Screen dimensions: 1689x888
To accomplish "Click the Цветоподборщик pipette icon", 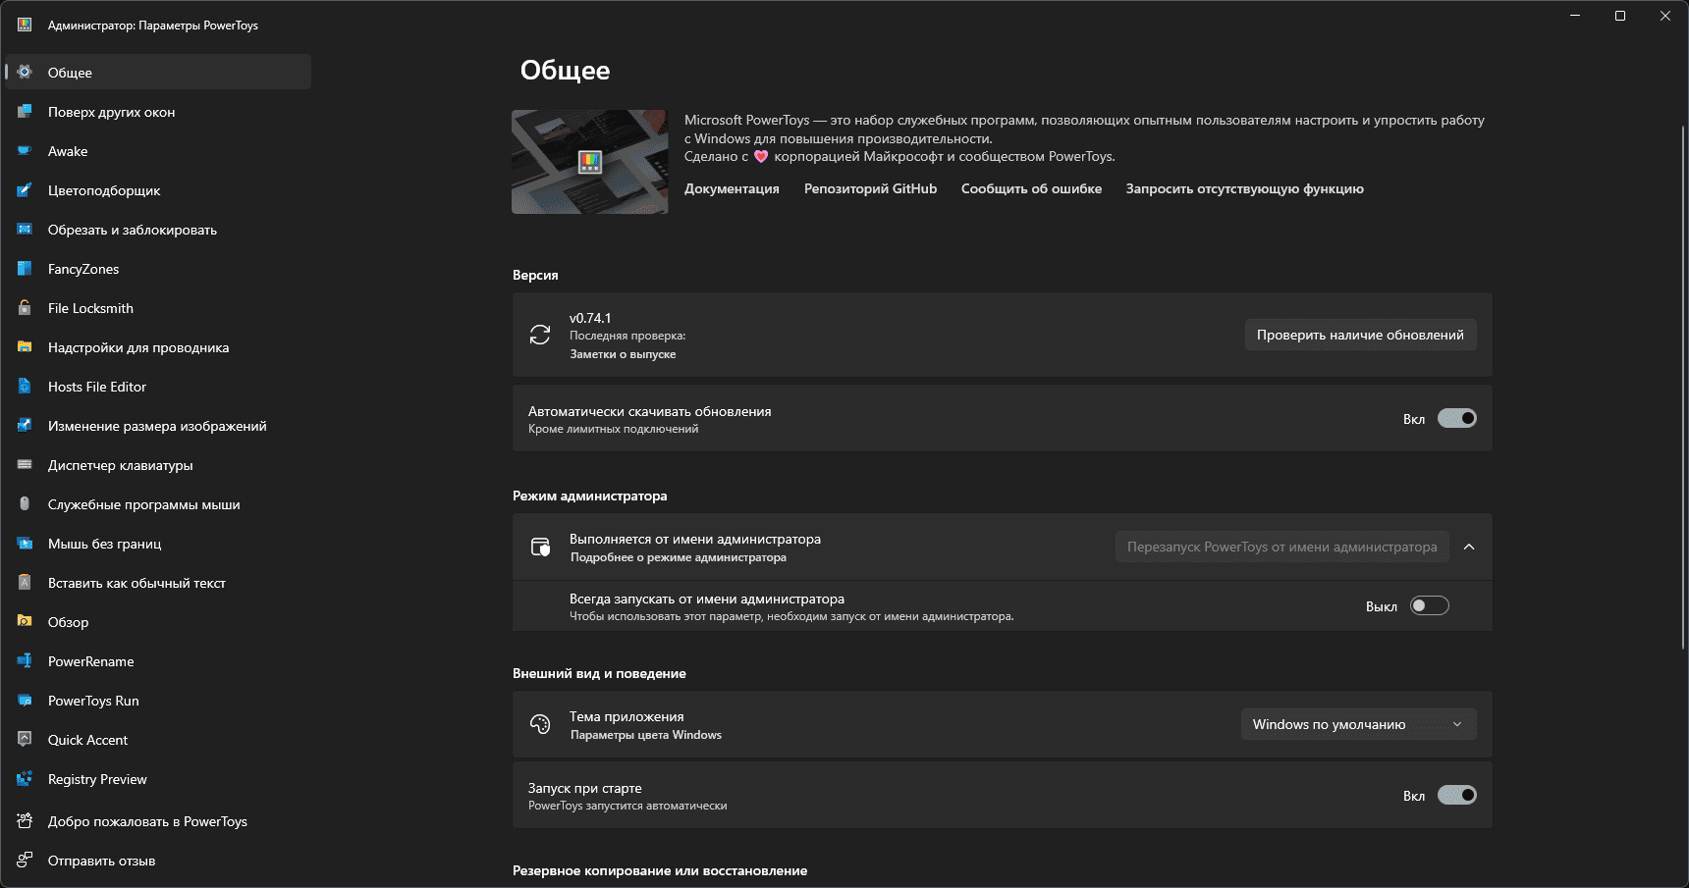I will click(25, 189).
